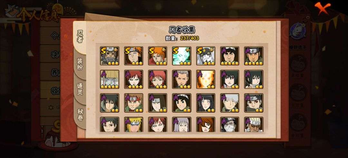Select the glowing orange chakra-mode ninja portrait

point(206,79)
